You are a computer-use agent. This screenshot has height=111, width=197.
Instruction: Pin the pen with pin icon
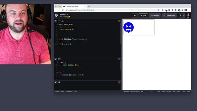pos(180,15)
